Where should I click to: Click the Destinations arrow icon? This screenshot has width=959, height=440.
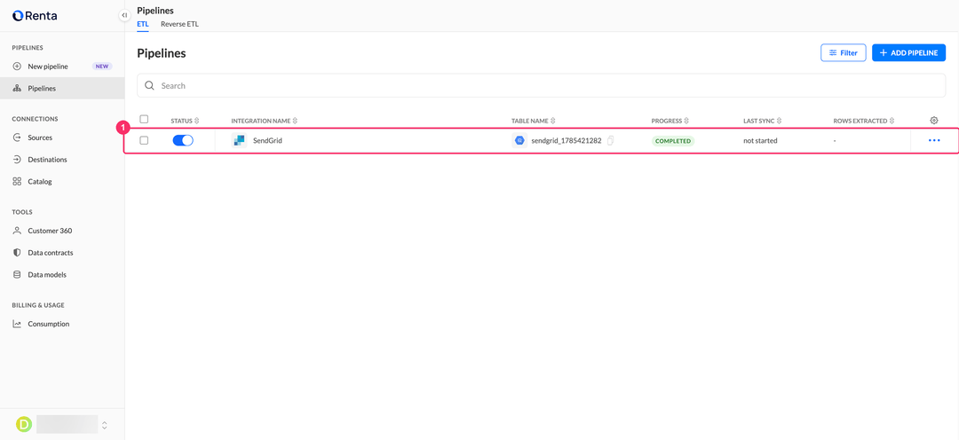pos(17,160)
